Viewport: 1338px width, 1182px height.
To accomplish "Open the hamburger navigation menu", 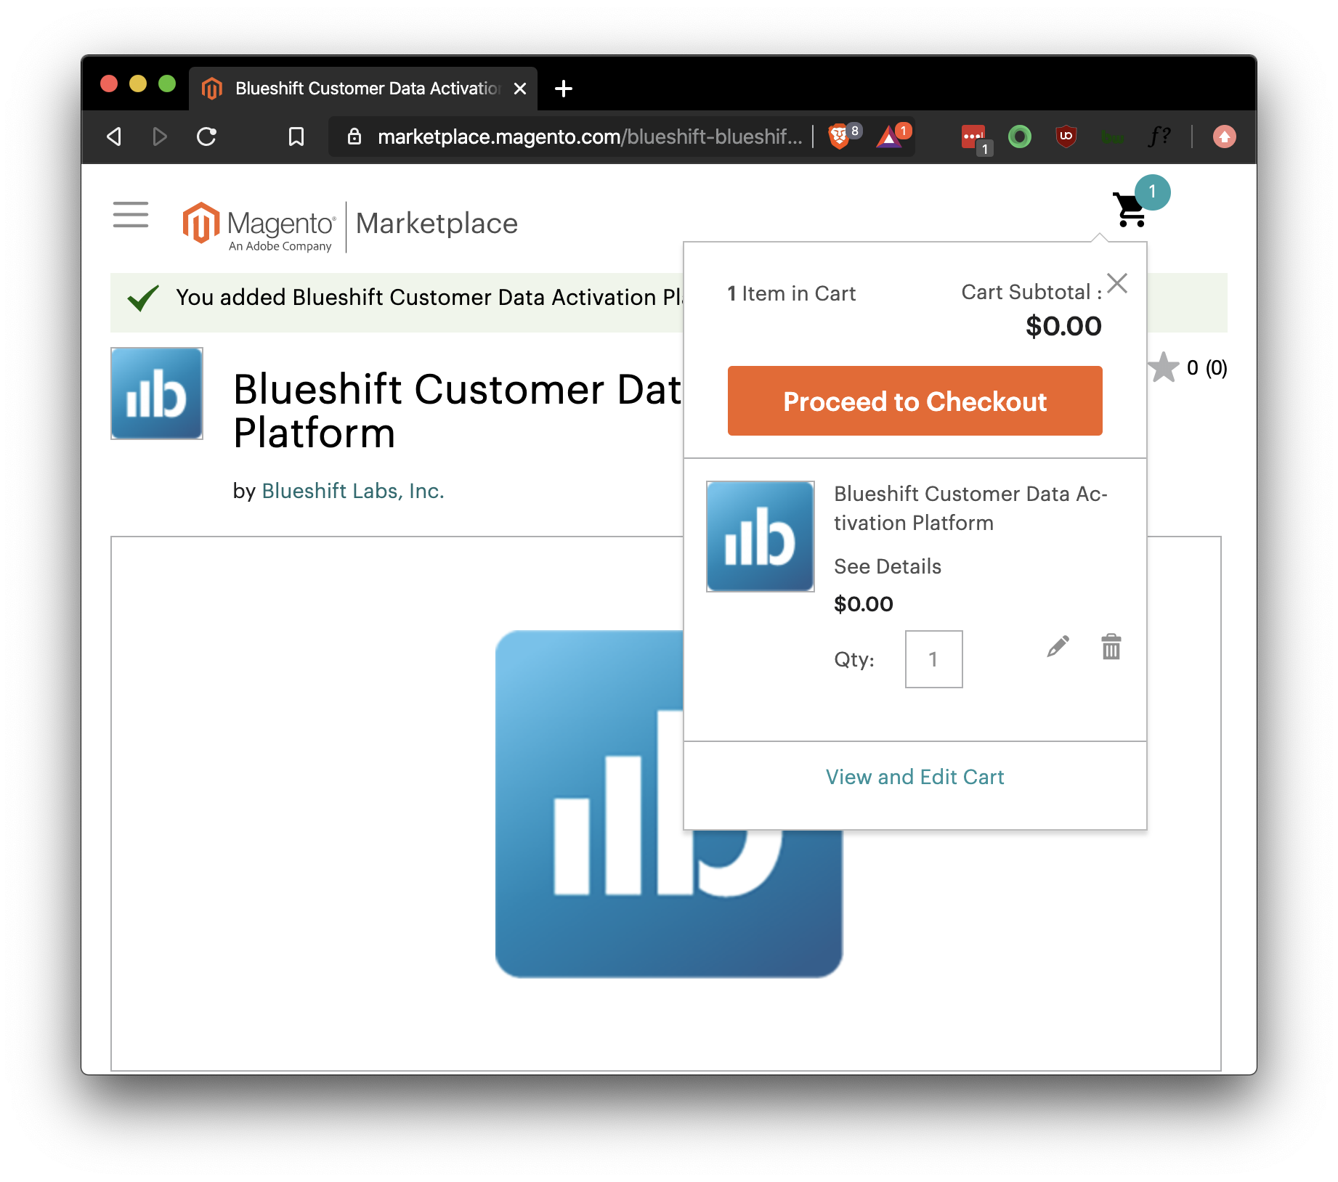I will (131, 215).
